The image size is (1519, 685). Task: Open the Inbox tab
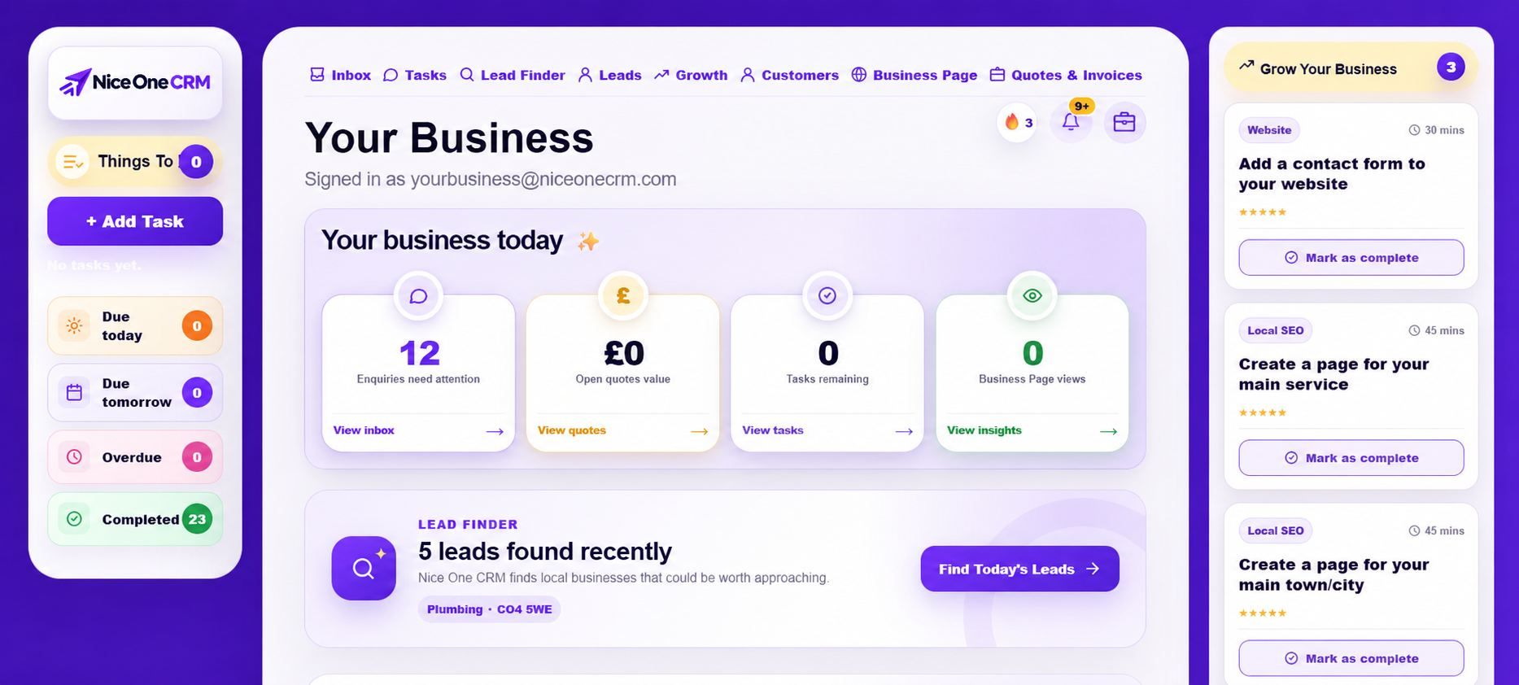point(340,75)
